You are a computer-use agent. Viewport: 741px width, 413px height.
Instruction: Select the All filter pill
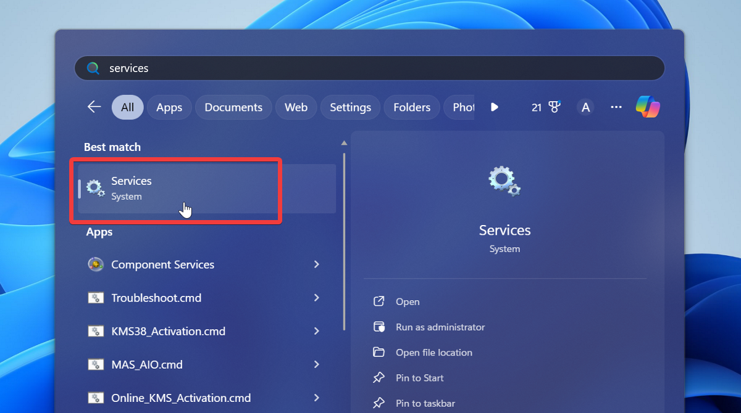[x=127, y=107]
